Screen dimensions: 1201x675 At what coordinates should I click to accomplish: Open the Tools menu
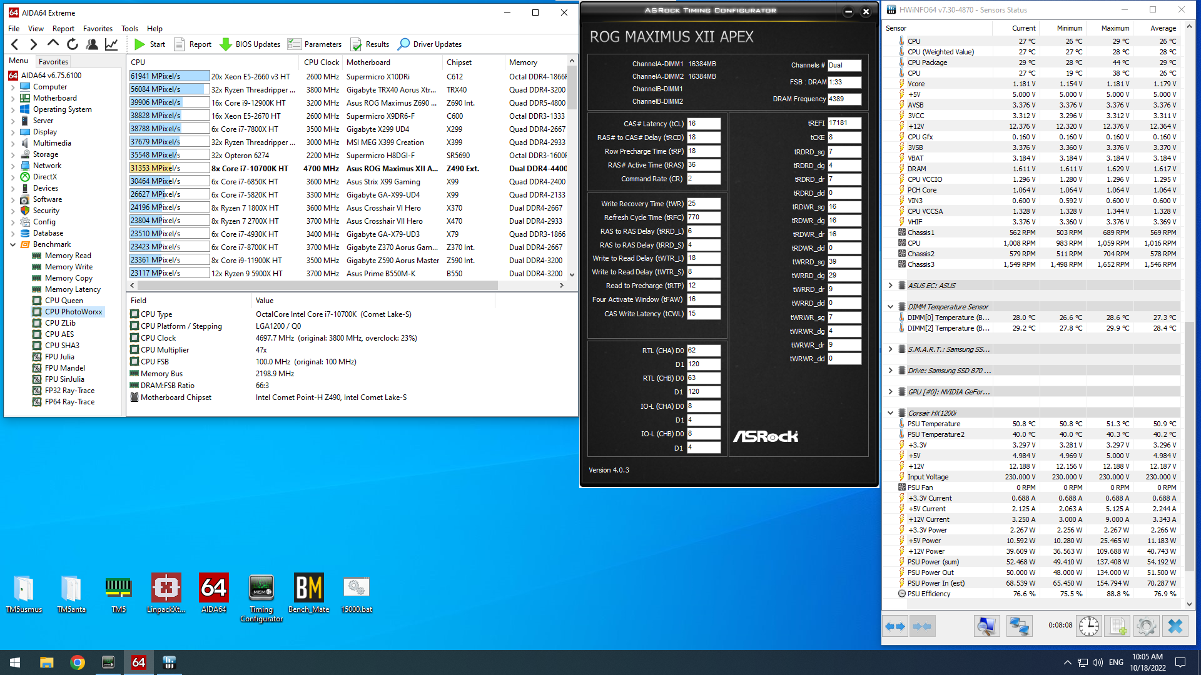point(129,29)
